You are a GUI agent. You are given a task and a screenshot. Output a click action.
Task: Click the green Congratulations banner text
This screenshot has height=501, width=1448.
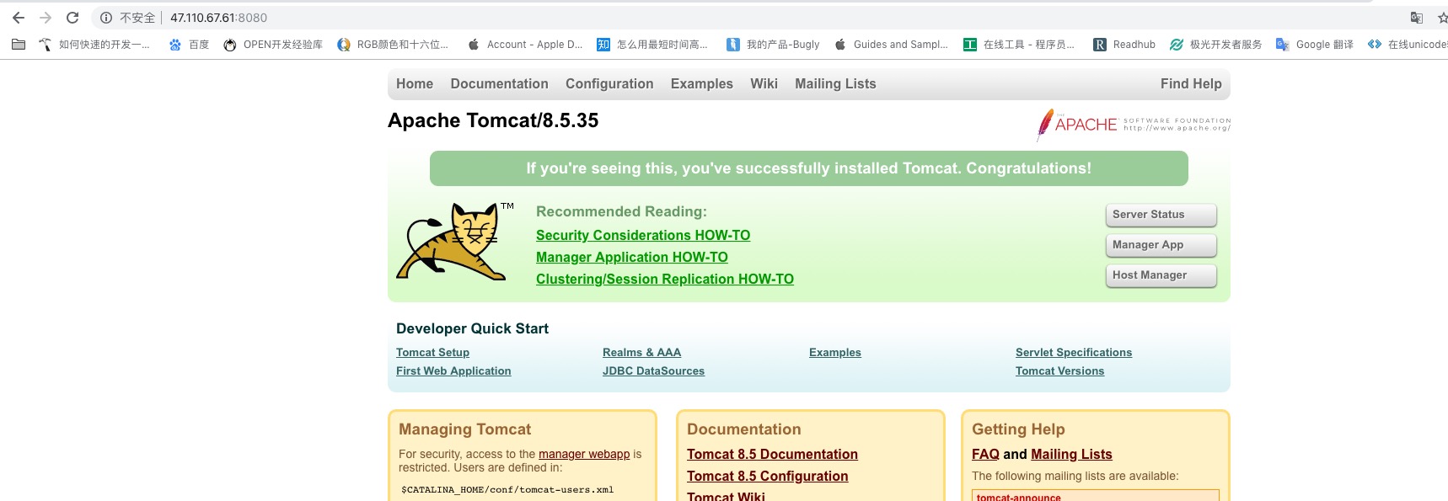[809, 168]
